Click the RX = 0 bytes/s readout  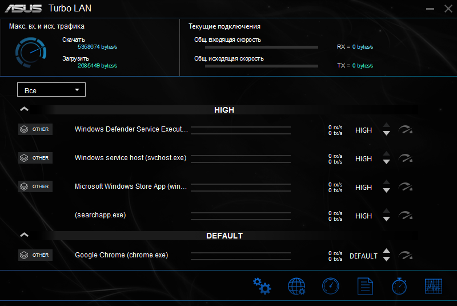point(355,47)
